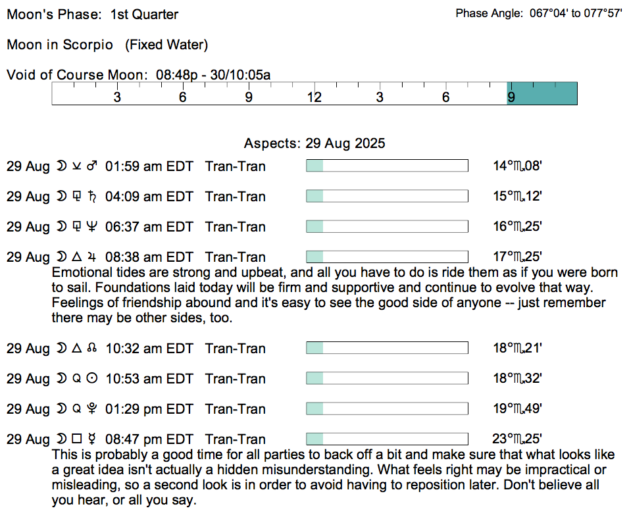Click the Saturn glyph in the 04:09 am row
Screen dimensions: 629x517
92,197
